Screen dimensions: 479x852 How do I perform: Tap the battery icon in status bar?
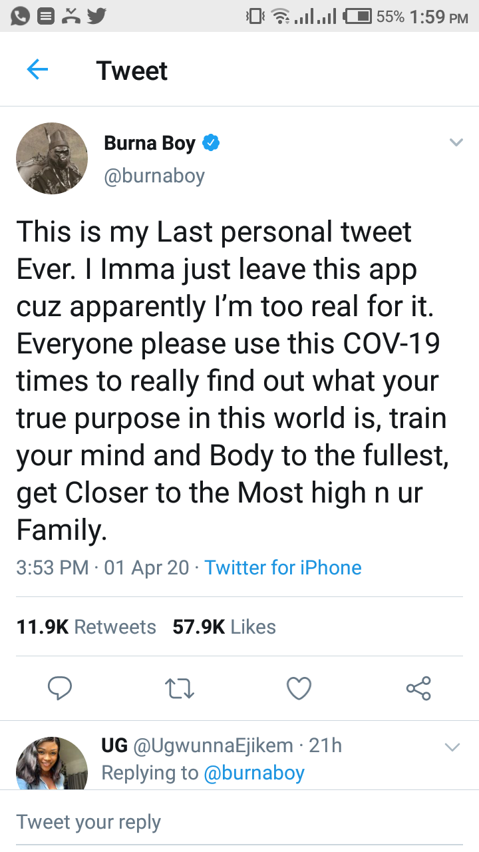tap(357, 16)
